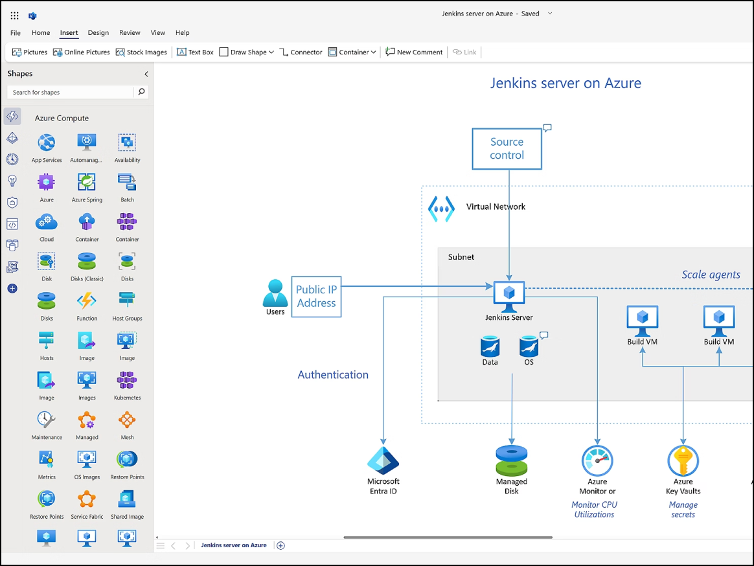Open the app launcher grid icon

pos(14,16)
